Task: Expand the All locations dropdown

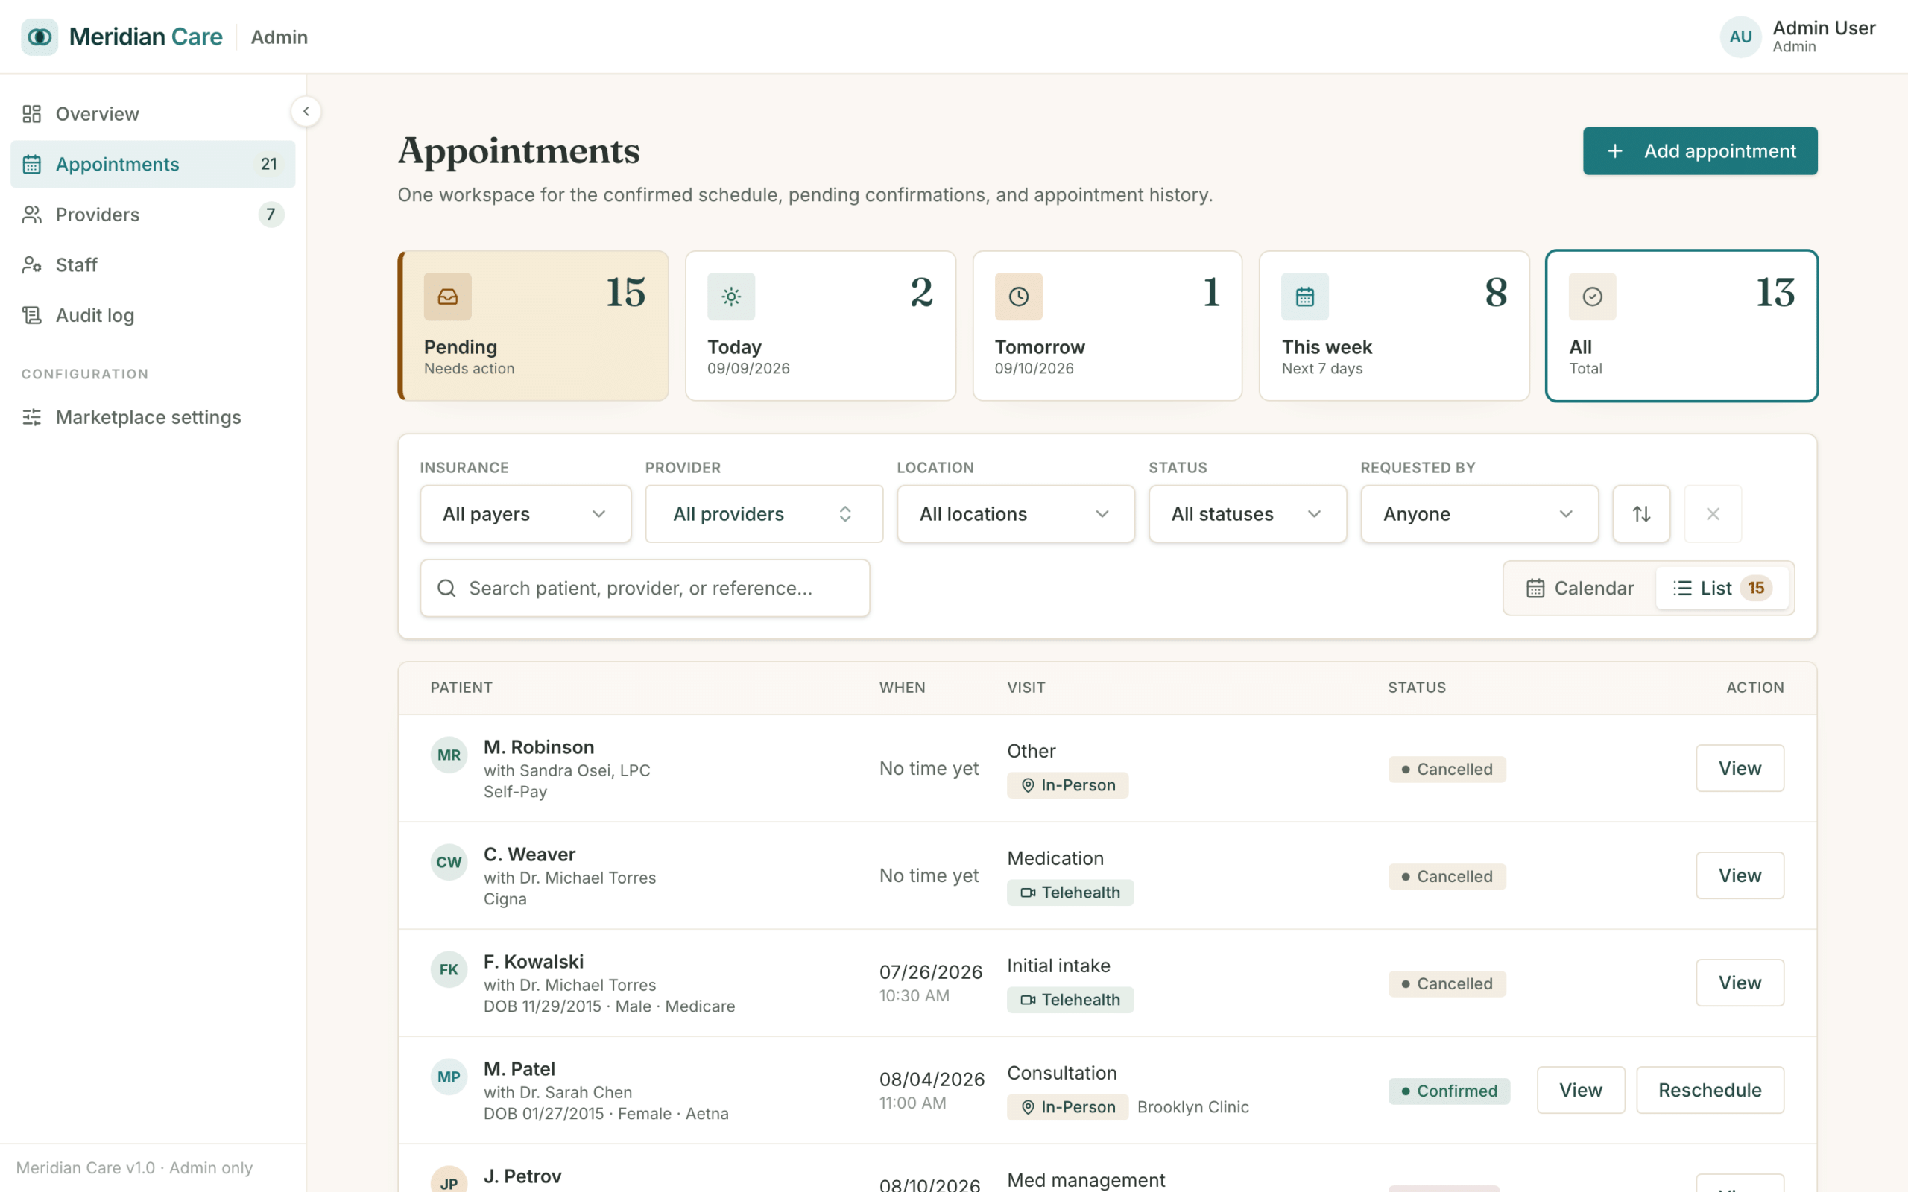Action: tap(1016, 514)
